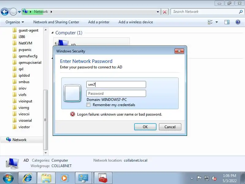
Task: Select the NetKVM folder in sidebar
Action: [25, 43]
